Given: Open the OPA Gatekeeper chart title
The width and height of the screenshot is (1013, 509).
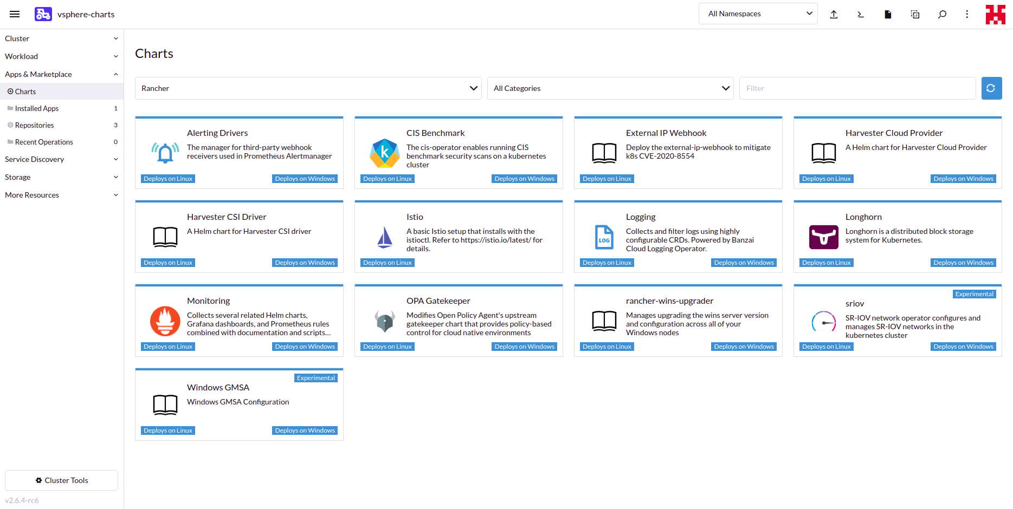Looking at the screenshot, I should (438, 301).
